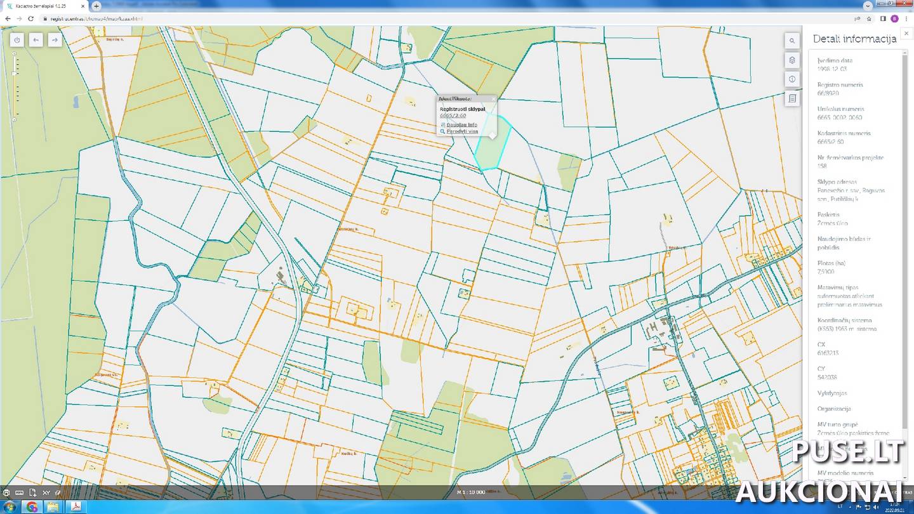
Task: Open Chrome three-dot menu
Action: [906, 18]
